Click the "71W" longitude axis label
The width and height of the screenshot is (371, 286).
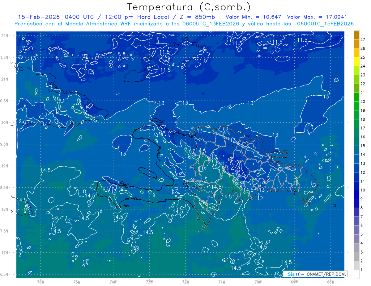coord(222,282)
